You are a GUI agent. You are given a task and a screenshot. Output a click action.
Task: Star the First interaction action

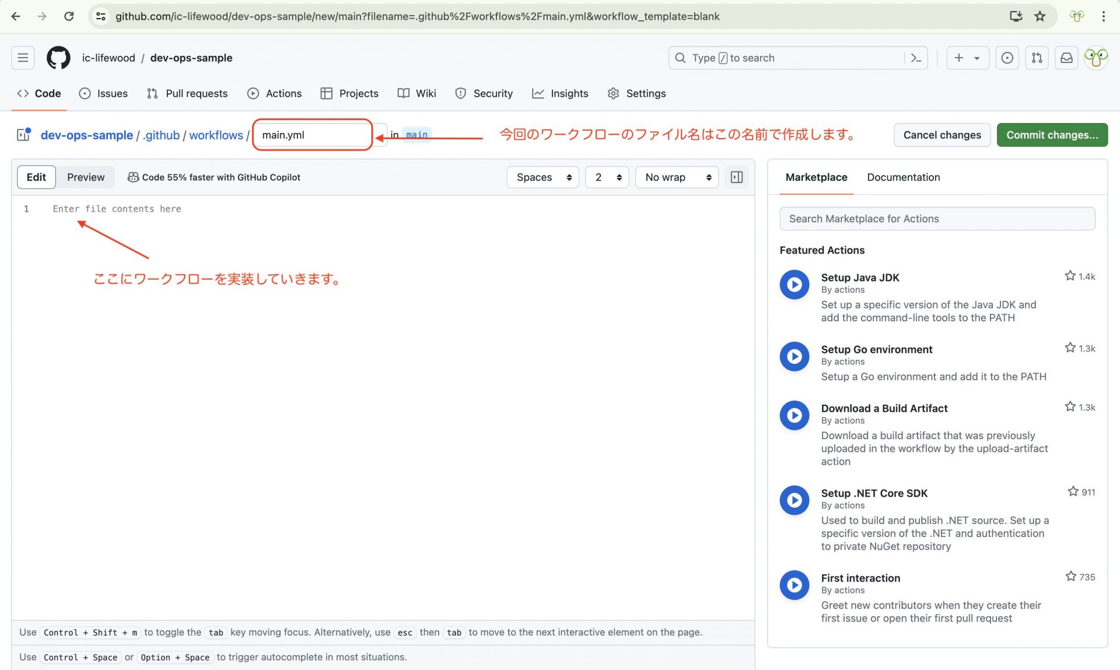click(x=1071, y=577)
